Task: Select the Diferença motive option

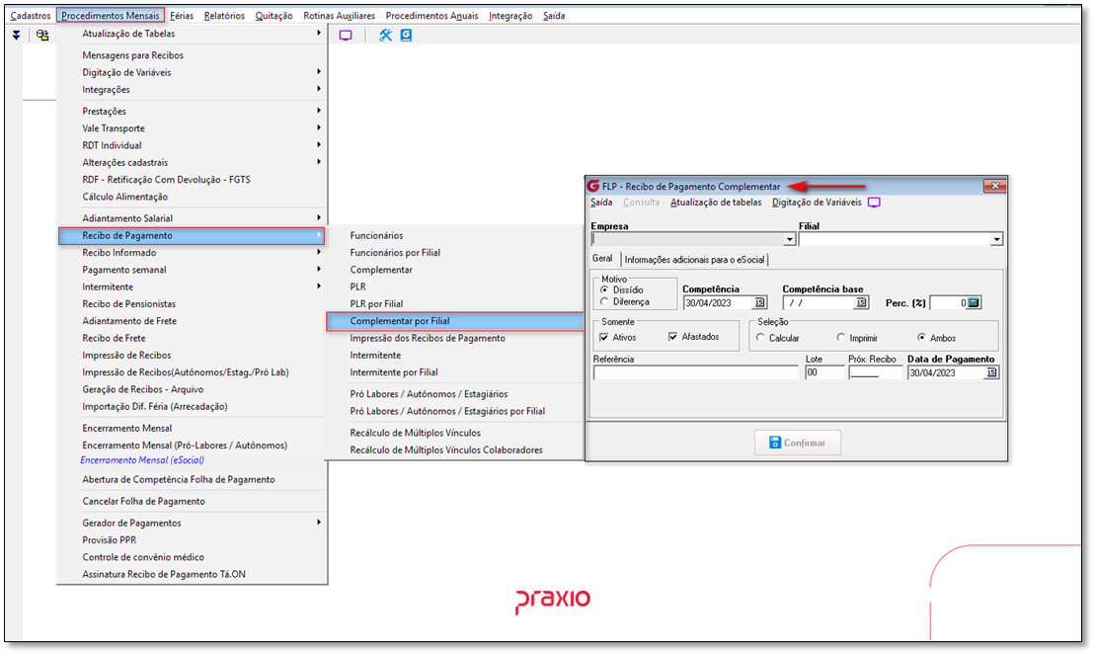Action: pyautogui.click(x=604, y=302)
